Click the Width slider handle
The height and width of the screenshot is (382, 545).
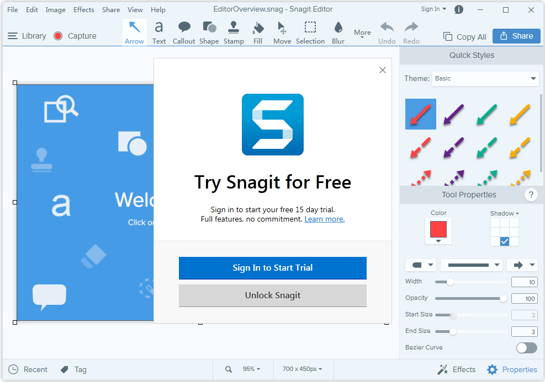pos(450,282)
